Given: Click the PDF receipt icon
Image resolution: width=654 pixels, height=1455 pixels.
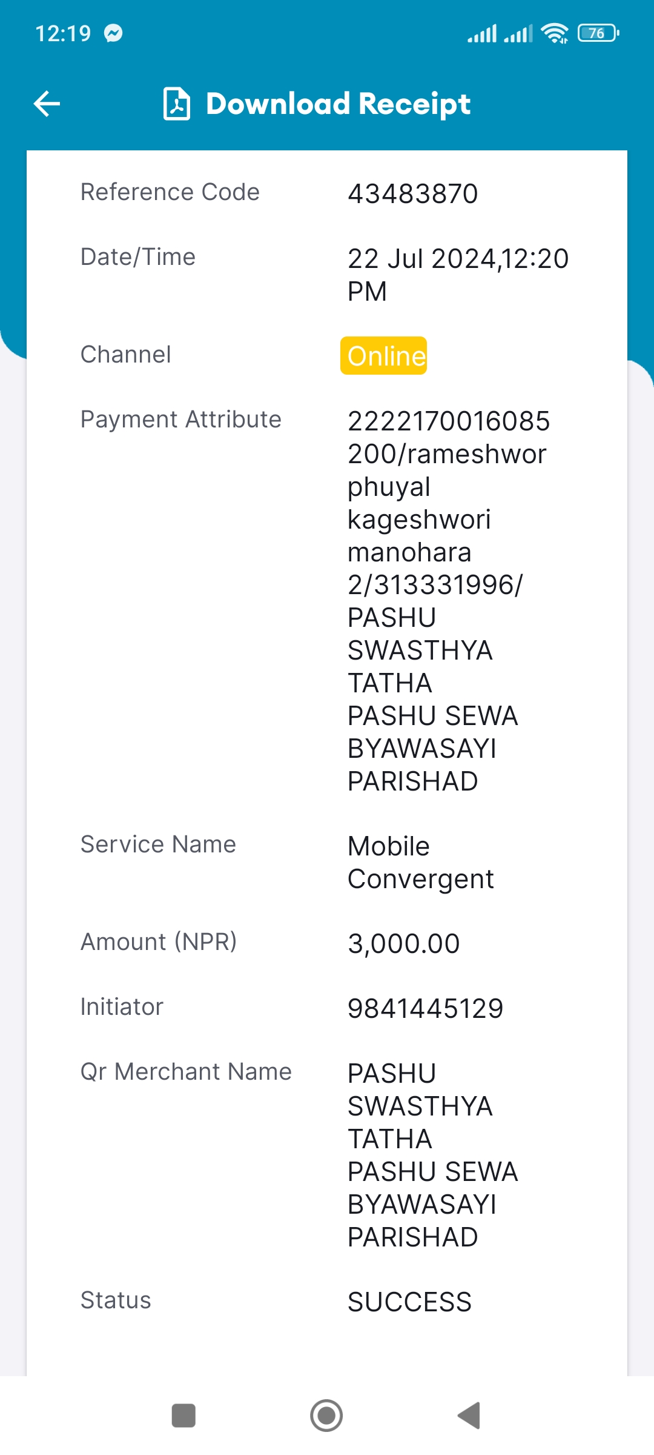Looking at the screenshot, I should tap(177, 104).
